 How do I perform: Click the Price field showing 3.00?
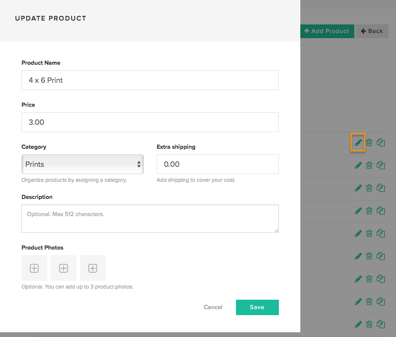pyautogui.click(x=150, y=122)
